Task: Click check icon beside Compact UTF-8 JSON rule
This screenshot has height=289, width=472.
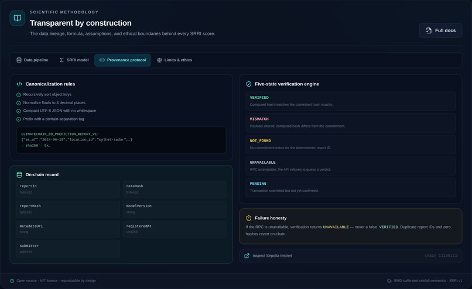Action: (19, 111)
